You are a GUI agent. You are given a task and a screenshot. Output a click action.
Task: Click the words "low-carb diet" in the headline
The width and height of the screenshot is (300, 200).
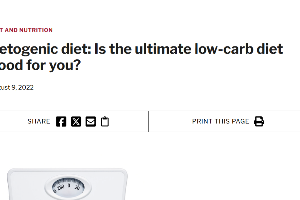[239, 49]
